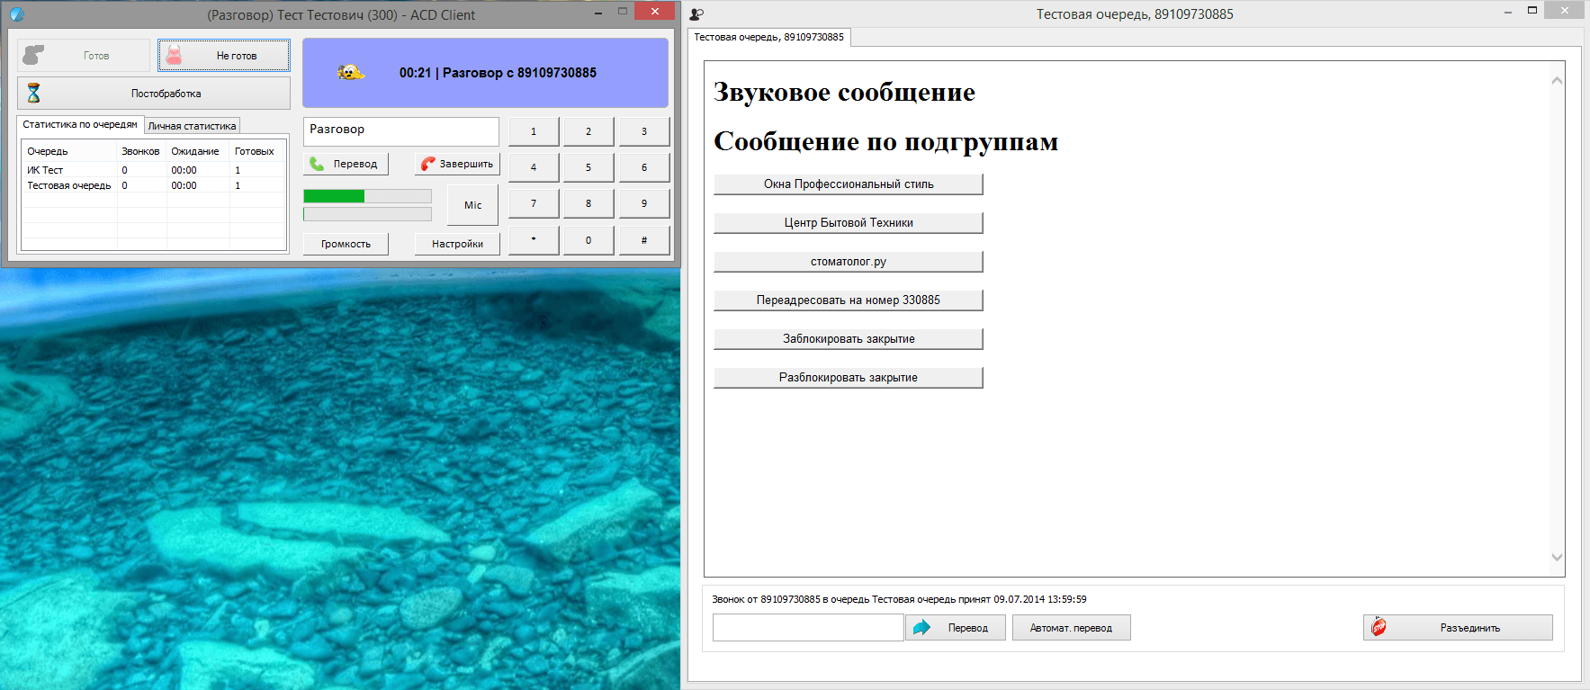Click the stop sign Разъединить button

(x=1458, y=628)
